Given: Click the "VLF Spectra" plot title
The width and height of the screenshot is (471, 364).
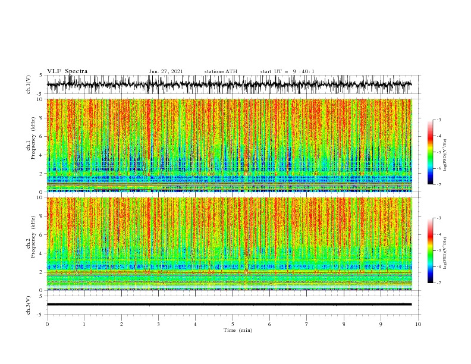Looking at the screenshot, I should pos(67,71).
